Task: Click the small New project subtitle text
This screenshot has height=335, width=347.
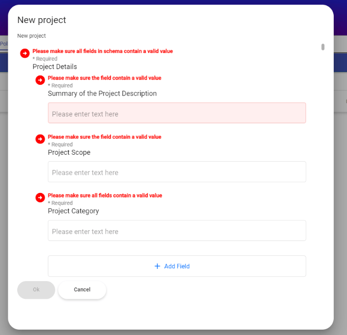Action: point(31,36)
